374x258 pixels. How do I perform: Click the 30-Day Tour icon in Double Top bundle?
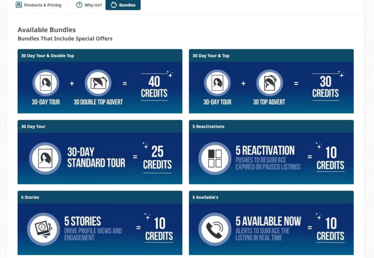click(x=46, y=83)
